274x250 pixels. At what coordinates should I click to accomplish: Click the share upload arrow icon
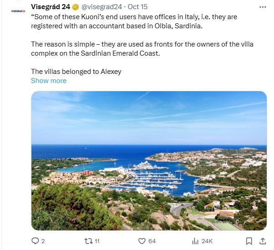tap(263, 240)
